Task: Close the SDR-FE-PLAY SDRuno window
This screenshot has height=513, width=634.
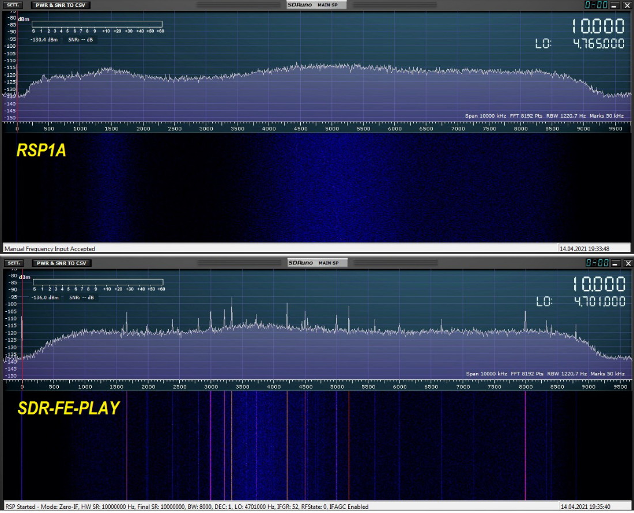Action: (628, 263)
